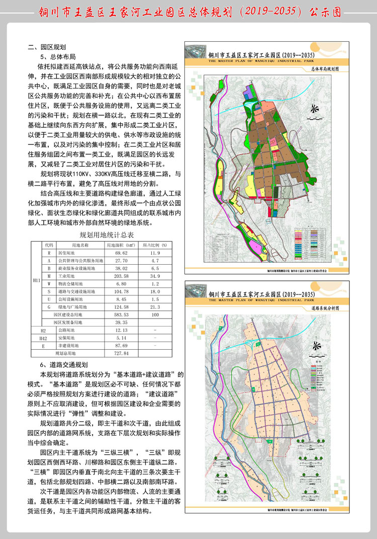Screen dimensions: 377x539
Task: Select the area value 87.69
Action: (x=121, y=346)
